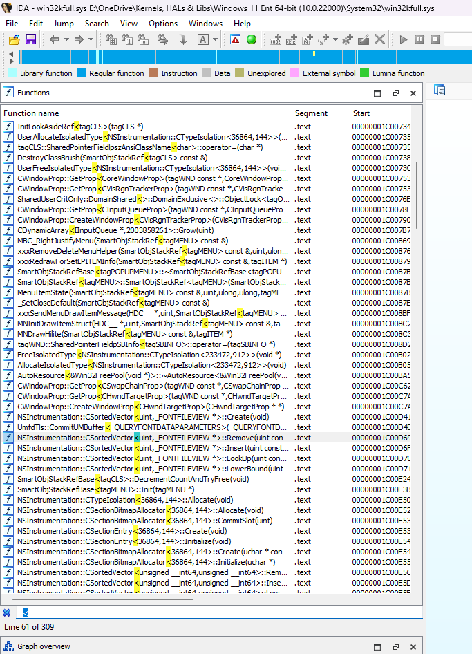Screen dimensions: 472x654
Task: Close the quick filter with X
Action: (x=6, y=613)
